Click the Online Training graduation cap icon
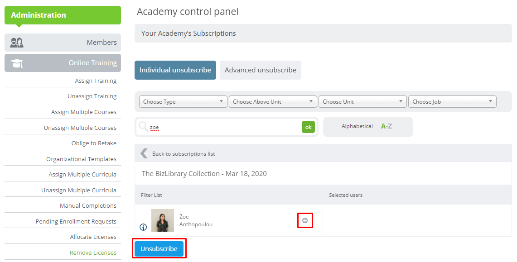 16,63
